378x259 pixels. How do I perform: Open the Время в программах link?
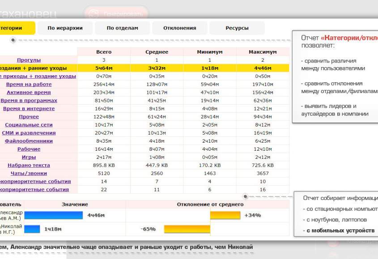(29, 100)
